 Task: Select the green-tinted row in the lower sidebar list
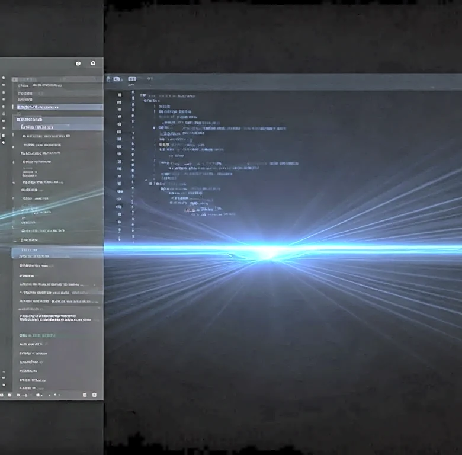37,335
